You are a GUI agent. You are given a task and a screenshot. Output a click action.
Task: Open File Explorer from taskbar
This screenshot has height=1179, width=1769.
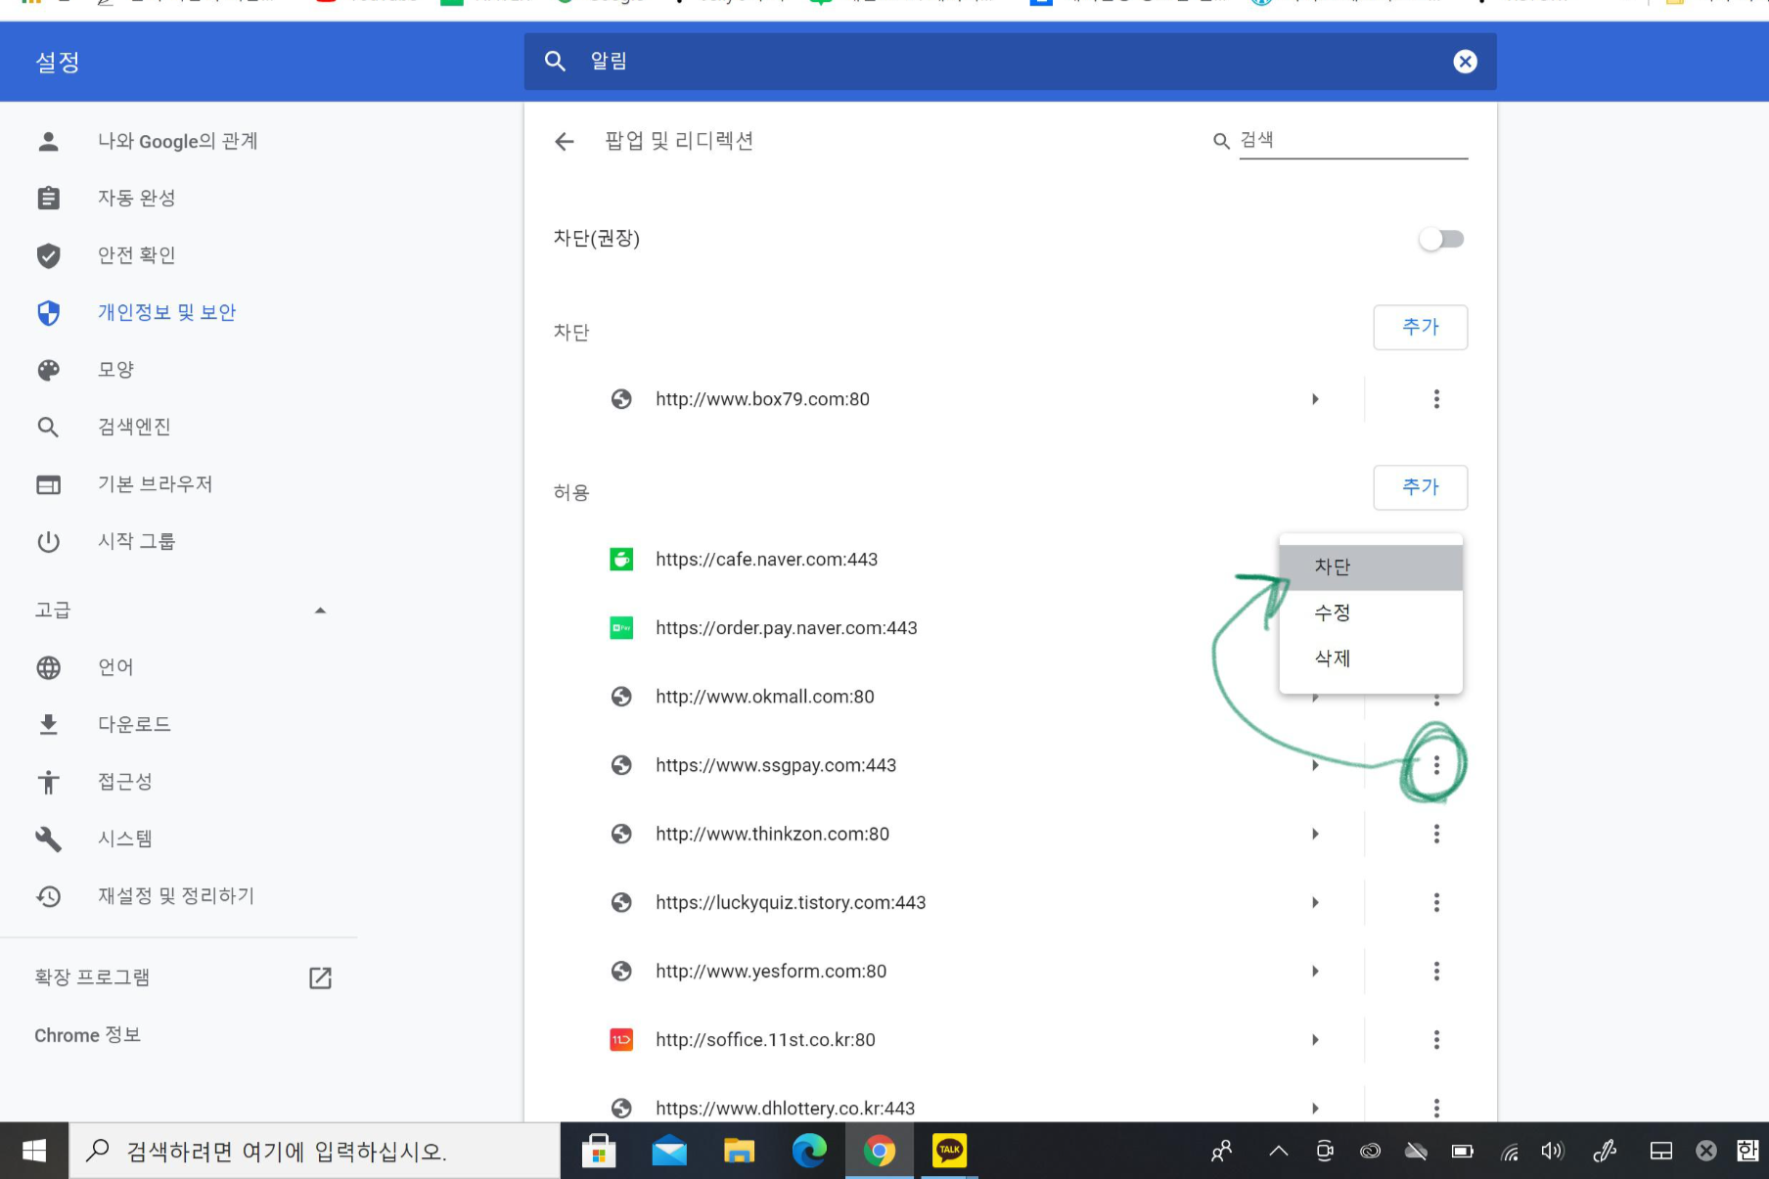[739, 1151]
